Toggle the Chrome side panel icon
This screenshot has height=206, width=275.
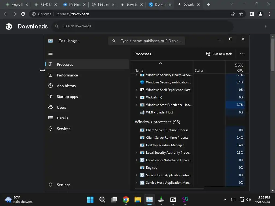252,14
